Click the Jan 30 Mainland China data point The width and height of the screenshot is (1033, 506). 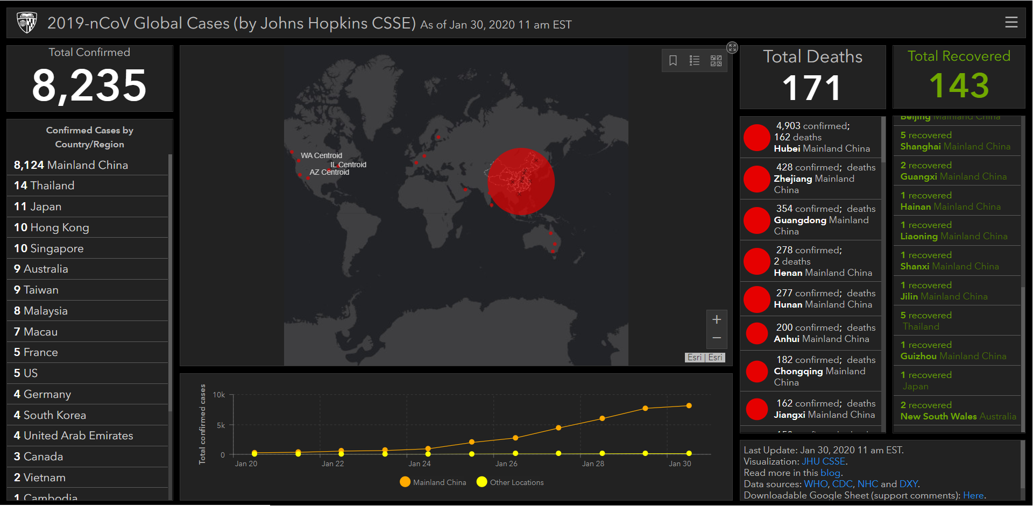[689, 406]
